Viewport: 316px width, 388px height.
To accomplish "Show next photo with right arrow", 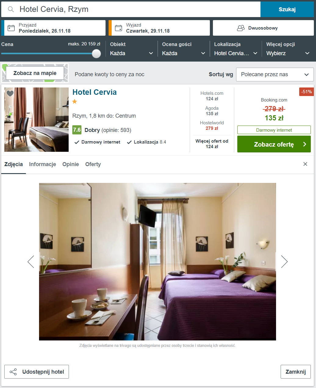I will tap(284, 262).
